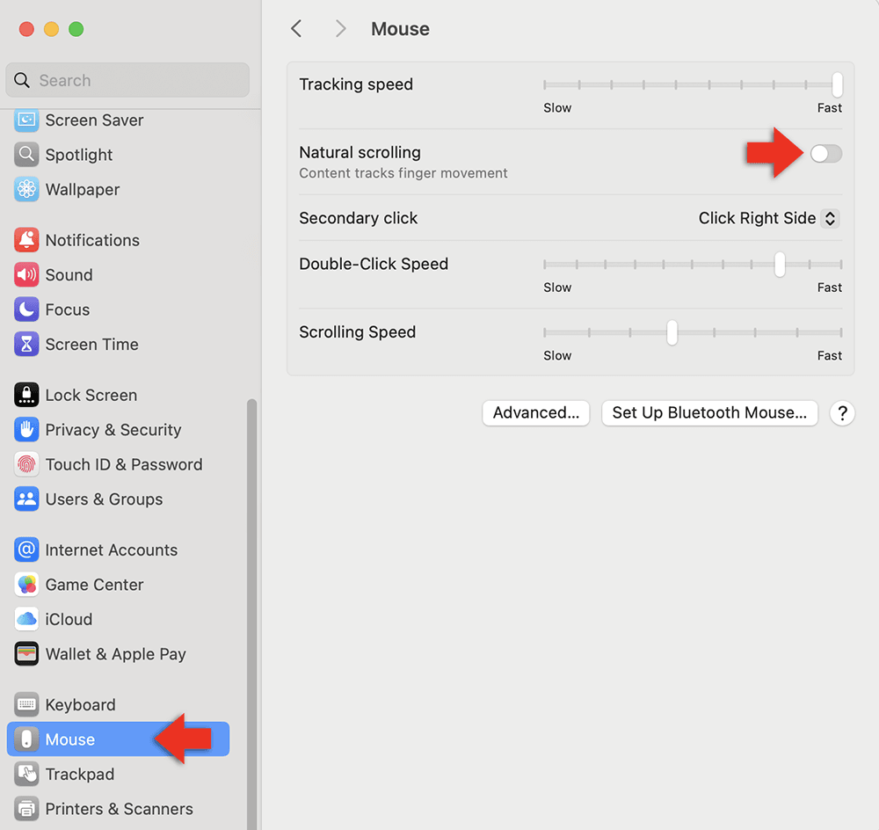Select Screen Time in the sidebar
The height and width of the screenshot is (830, 879).
click(119, 345)
